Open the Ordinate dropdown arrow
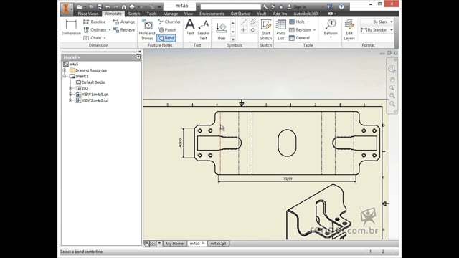459x258 pixels. [110, 30]
